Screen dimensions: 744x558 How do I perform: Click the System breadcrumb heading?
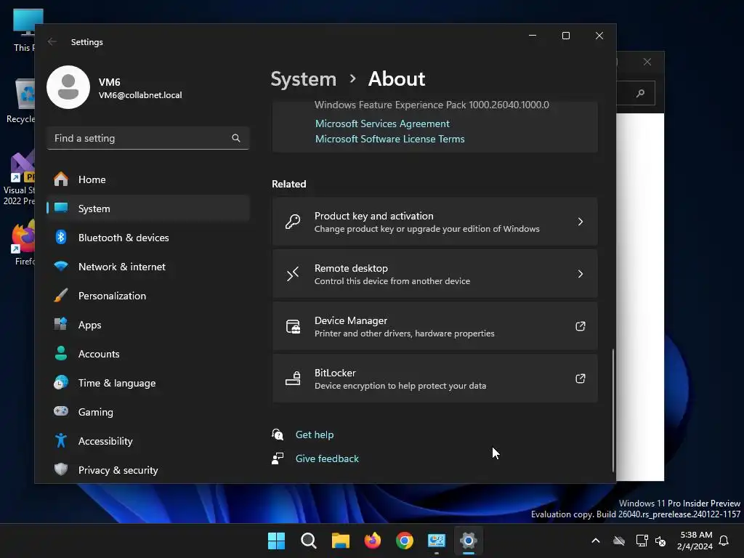click(x=304, y=78)
